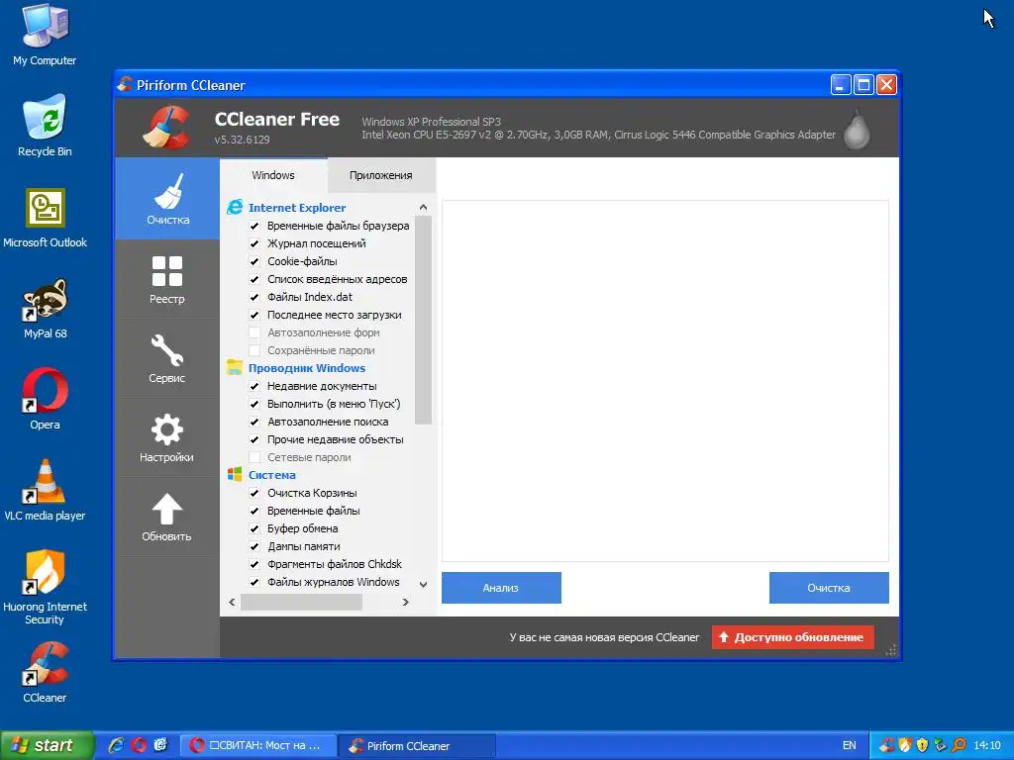Screen dimensions: 1014x760
Task: Click the Piriform pear icon
Action: pyautogui.click(x=857, y=129)
